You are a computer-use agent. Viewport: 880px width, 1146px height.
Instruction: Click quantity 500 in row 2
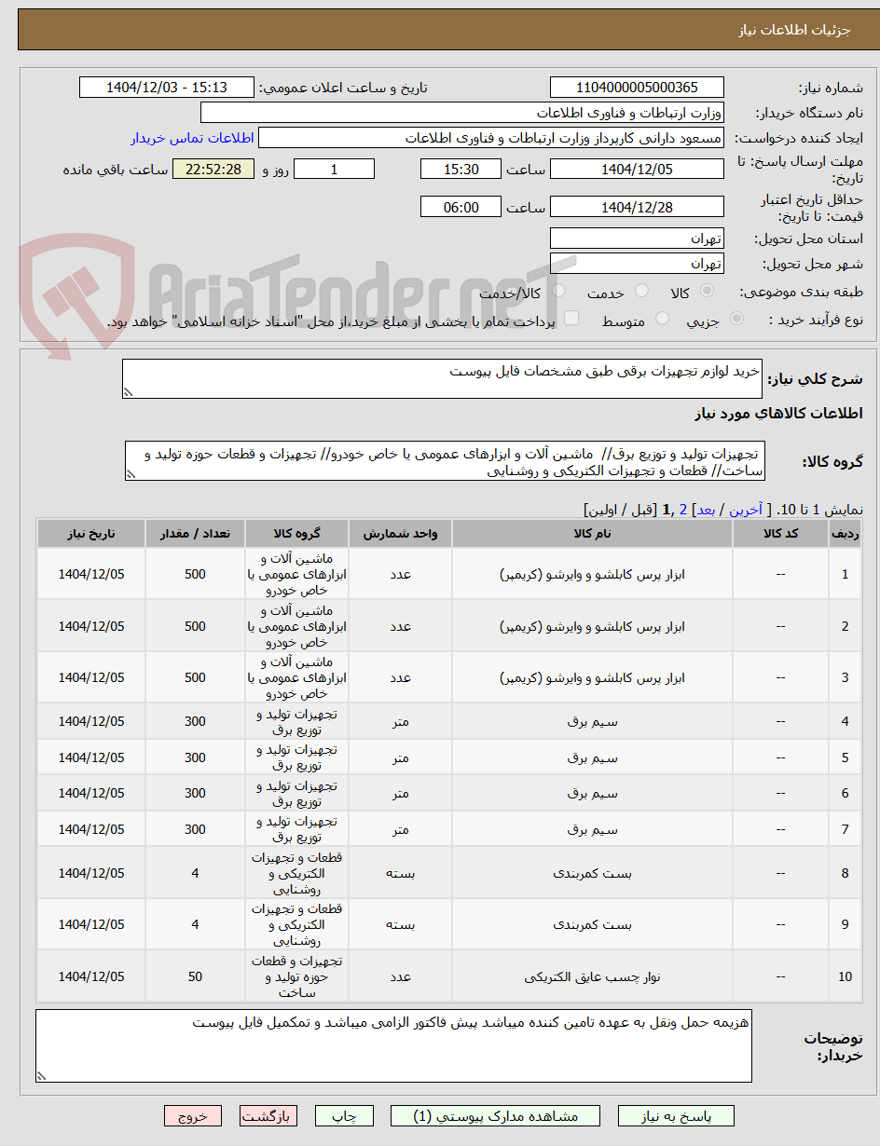pos(195,626)
